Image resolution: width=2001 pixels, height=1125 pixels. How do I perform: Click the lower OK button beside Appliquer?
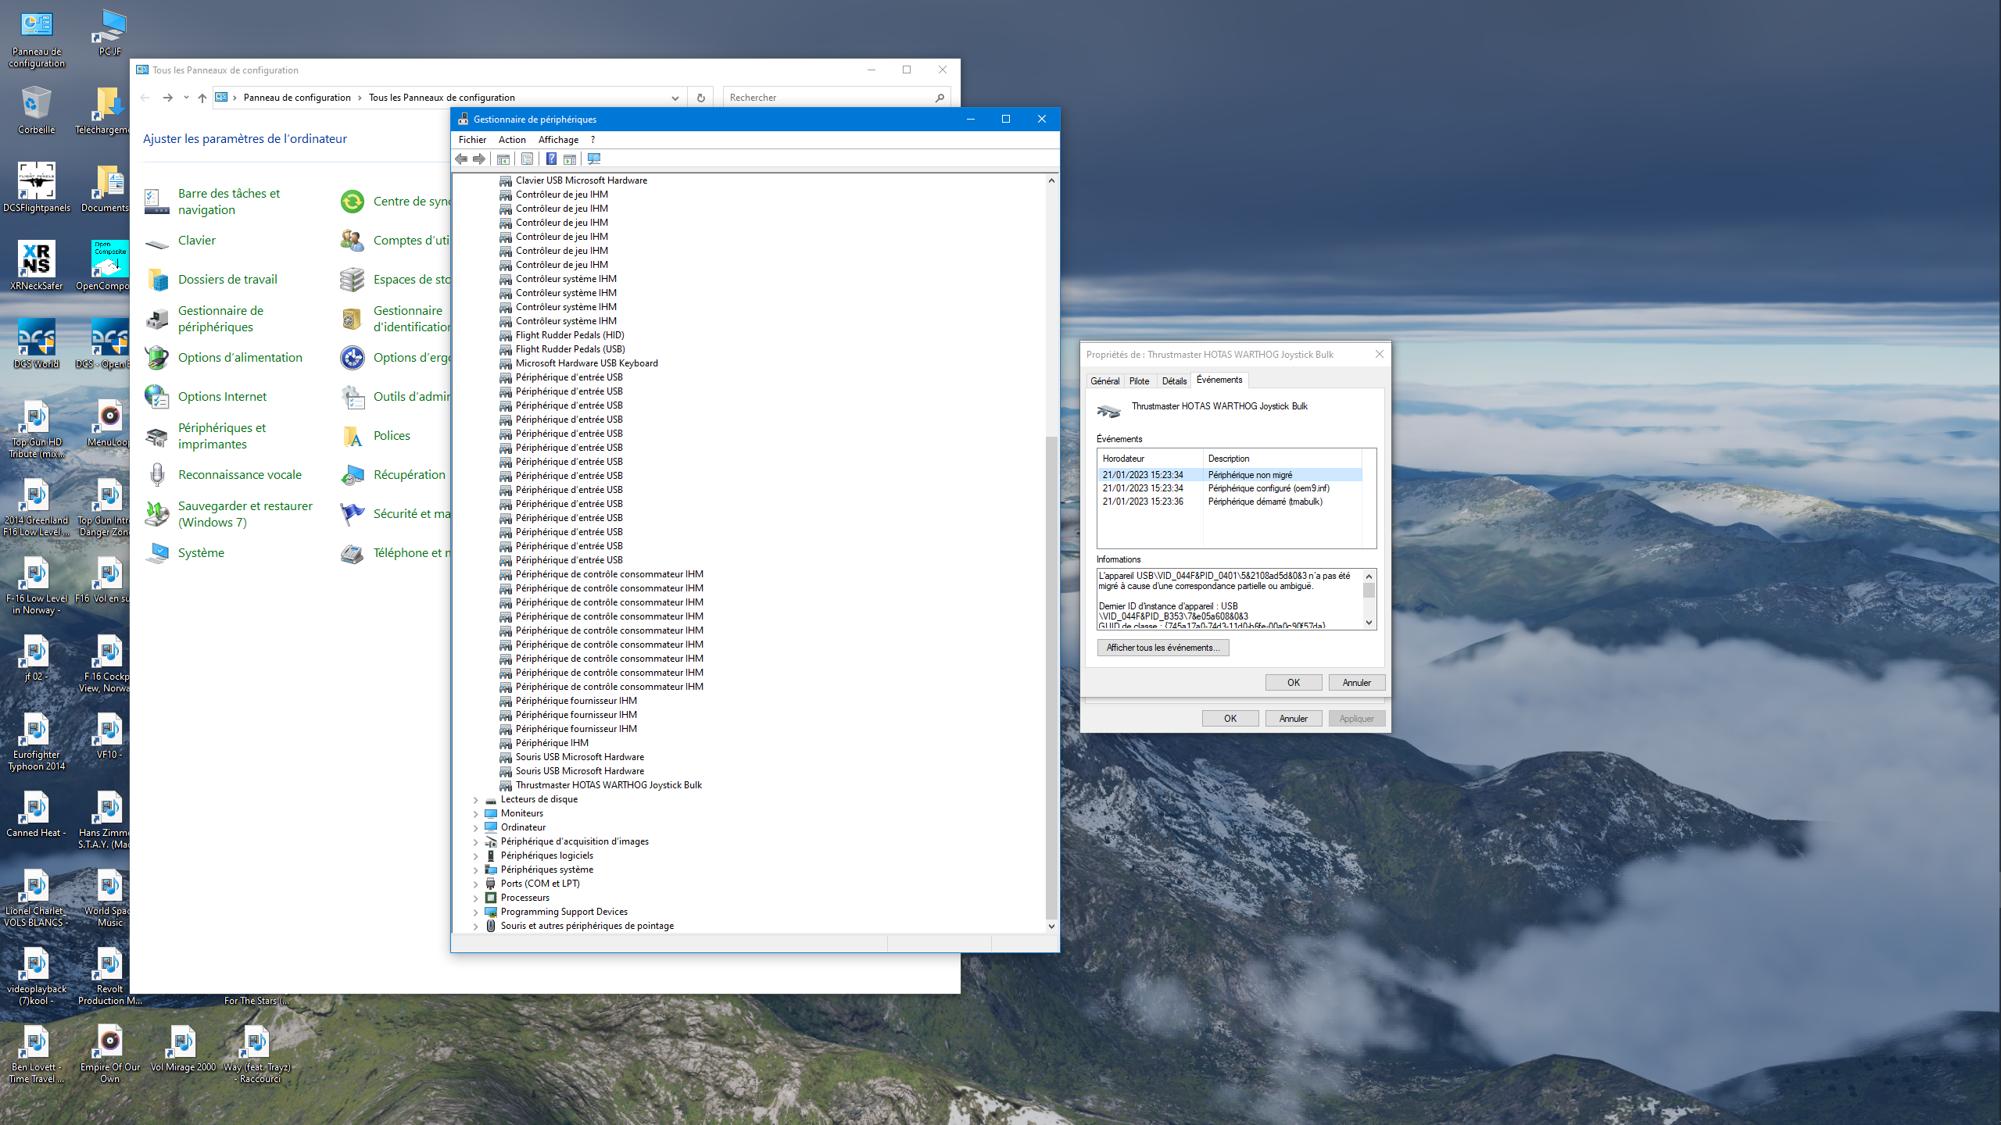[x=1230, y=719]
